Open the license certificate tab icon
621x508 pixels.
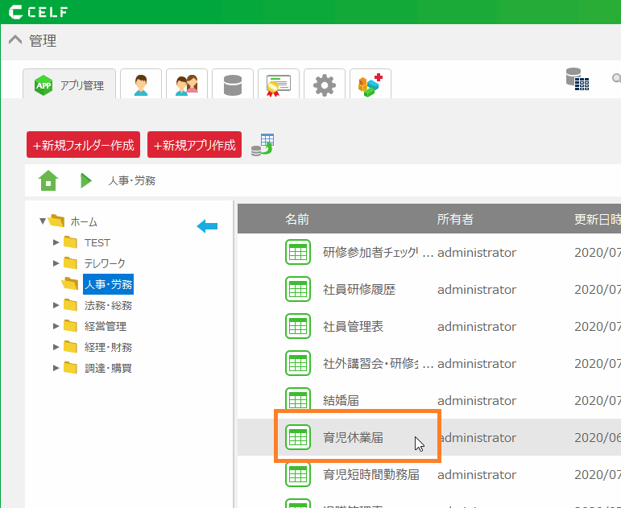tap(279, 85)
